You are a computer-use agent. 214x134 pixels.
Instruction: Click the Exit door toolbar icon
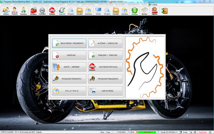(165, 11)
